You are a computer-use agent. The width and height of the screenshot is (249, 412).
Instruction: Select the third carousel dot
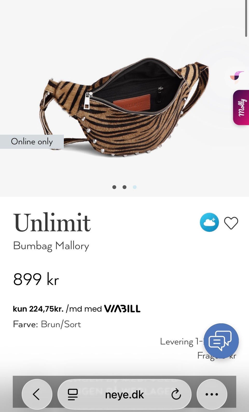coord(135,187)
